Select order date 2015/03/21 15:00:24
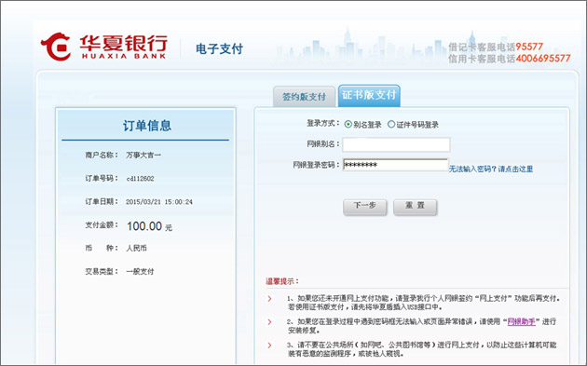Image resolution: width=587 pixels, height=366 pixels. (x=159, y=202)
